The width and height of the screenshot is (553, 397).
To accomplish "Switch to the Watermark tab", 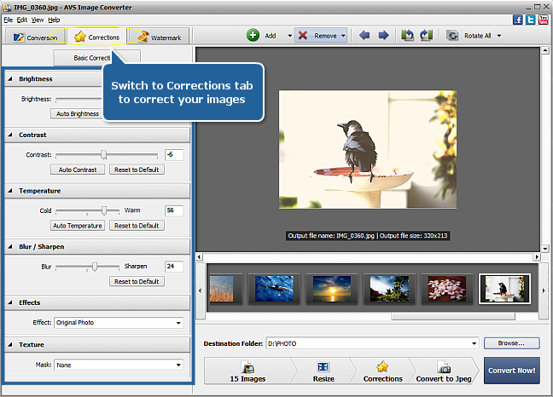I will (159, 37).
